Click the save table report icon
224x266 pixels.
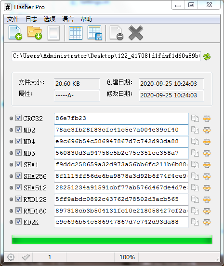[95, 33]
